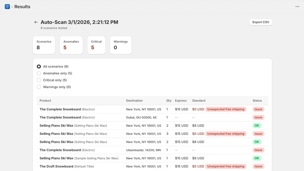Open The Draft Snowboard (Default Title) row

[x=152, y=166]
